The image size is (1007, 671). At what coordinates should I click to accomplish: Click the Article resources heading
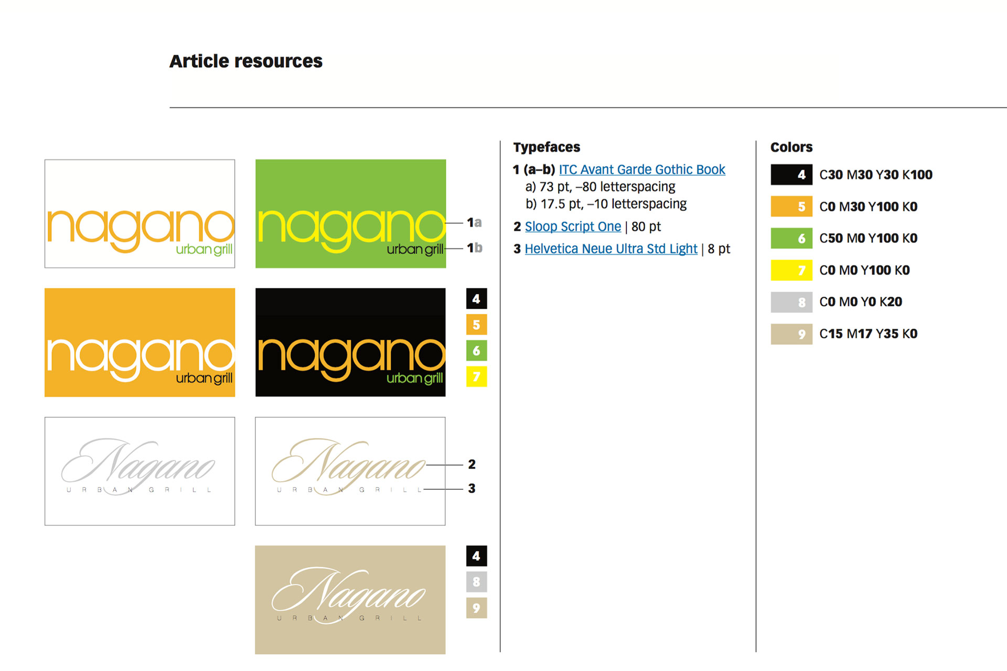245,61
